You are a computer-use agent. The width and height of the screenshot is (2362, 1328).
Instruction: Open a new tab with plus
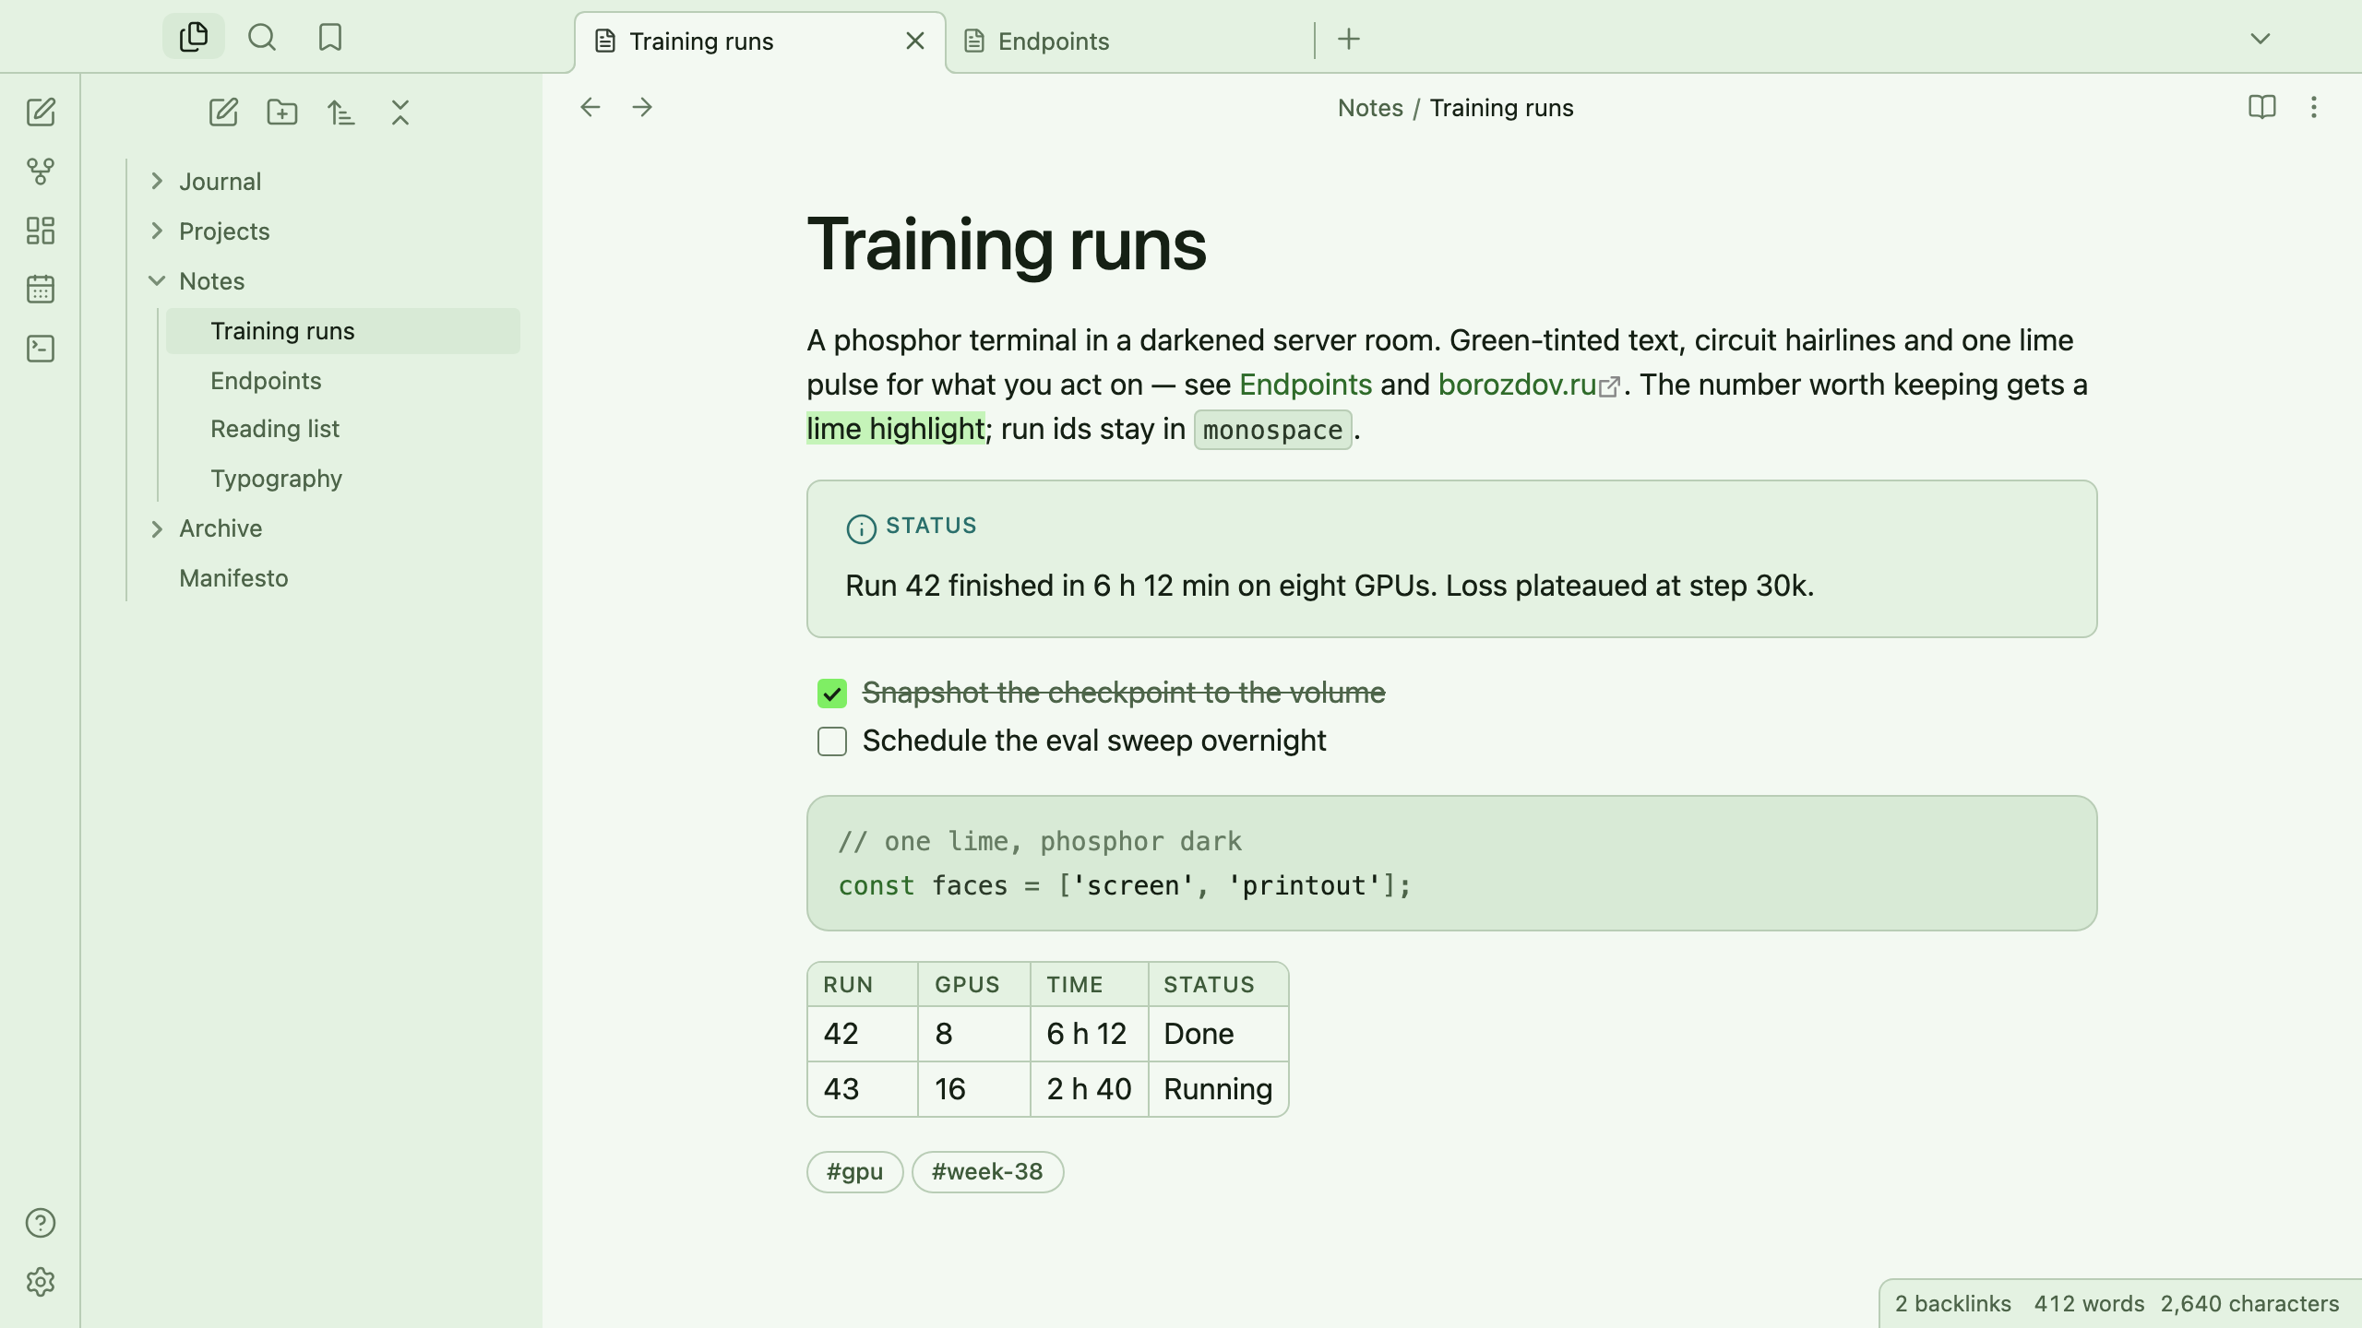tap(1349, 39)
